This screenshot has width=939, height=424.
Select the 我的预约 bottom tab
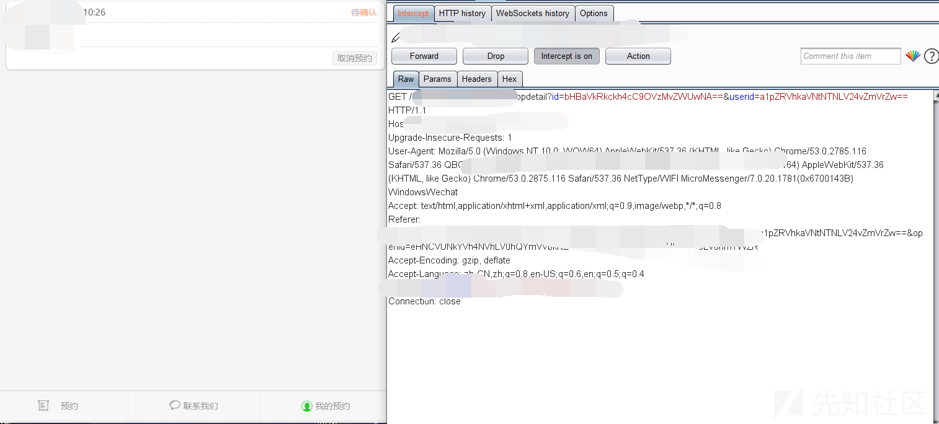[326, 407]
